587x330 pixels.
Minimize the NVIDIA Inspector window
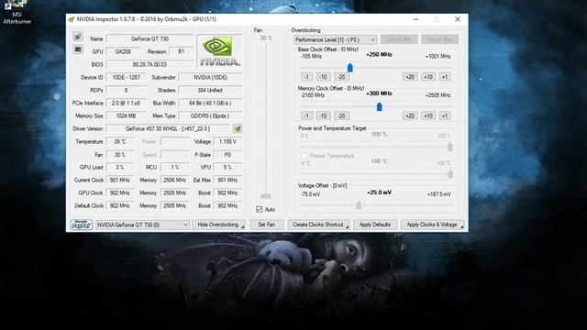(415, 19)
